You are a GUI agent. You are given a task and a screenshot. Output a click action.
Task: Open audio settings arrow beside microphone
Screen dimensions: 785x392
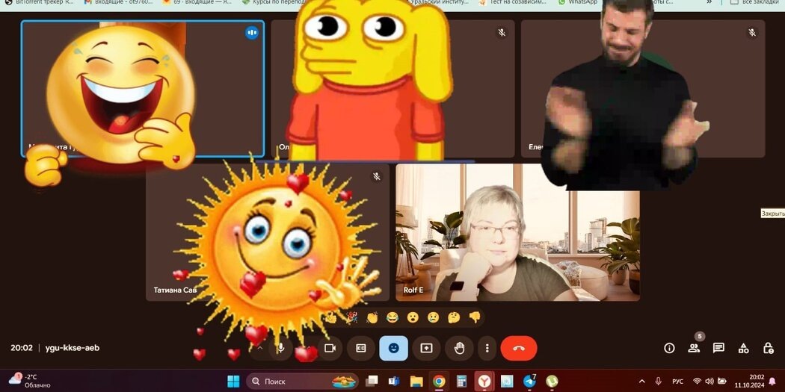click(260, 348)
